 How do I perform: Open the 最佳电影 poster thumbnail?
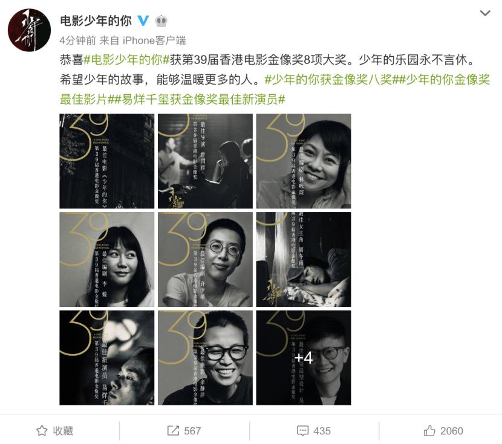point(106,161)
